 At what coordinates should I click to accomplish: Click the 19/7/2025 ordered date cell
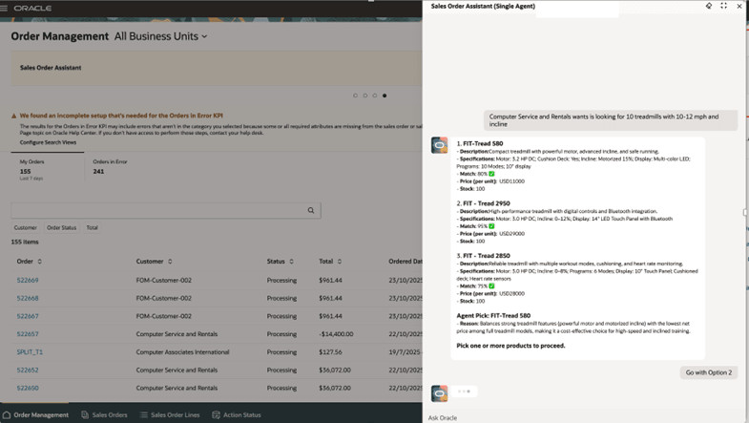tap(406, 352)
